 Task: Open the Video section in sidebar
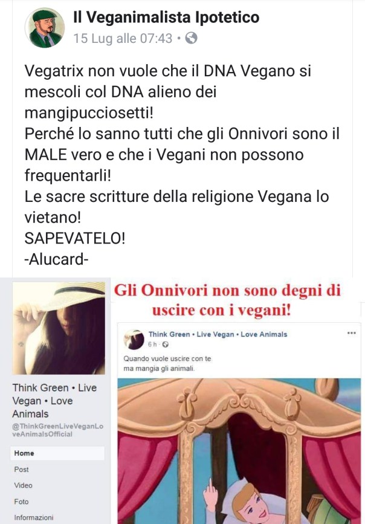tap(23, 485)
